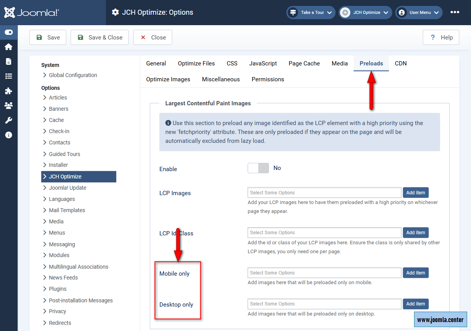The width and height of the screenshot is (471, 331).
Task: Open the User Menu dropdown
Action: click(419, 12)
